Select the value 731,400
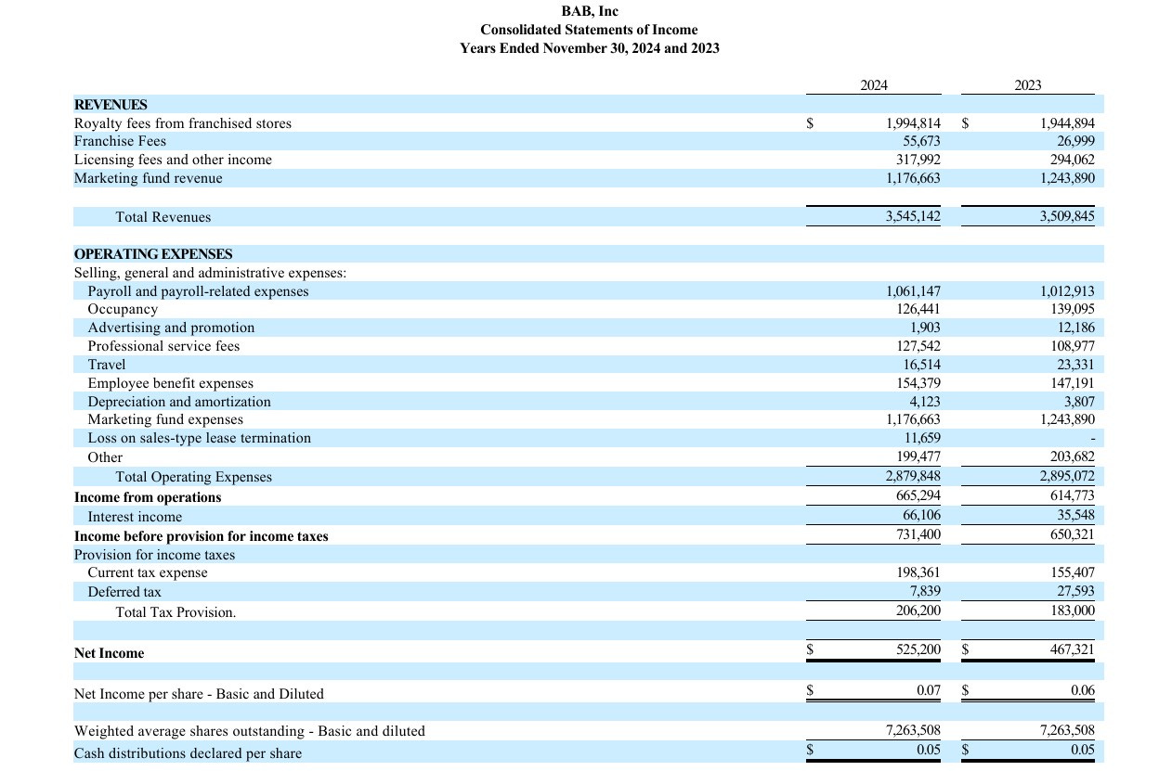 pyautogui.click(x=918, y=535)
